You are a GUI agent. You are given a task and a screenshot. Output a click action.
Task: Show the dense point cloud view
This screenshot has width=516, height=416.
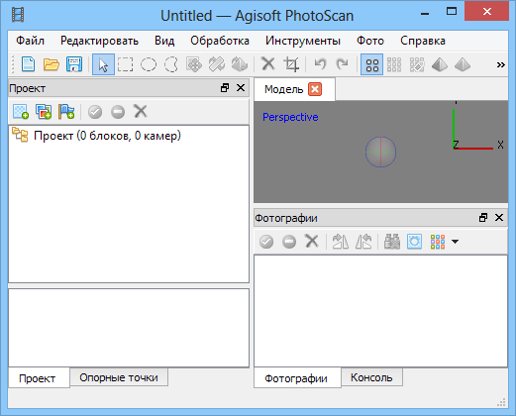394,64
